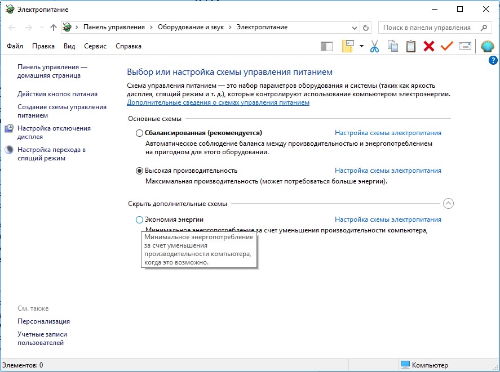Click the Компьютер icon in status bar
This screenshot has width=500, height=372.
coord(405,365)
